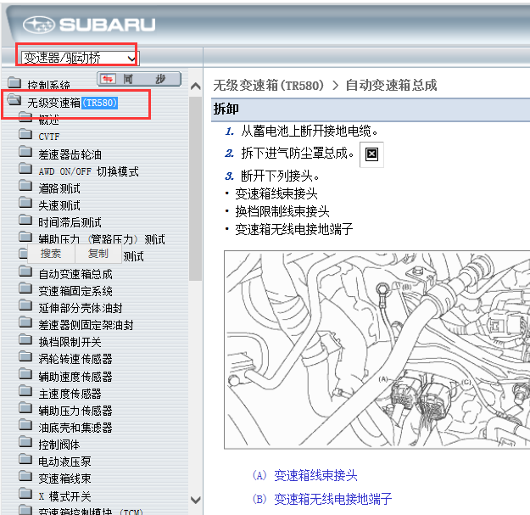Open 换档限制开关 entry
This screenshot has width=530, height=515.
coord(70,342)
